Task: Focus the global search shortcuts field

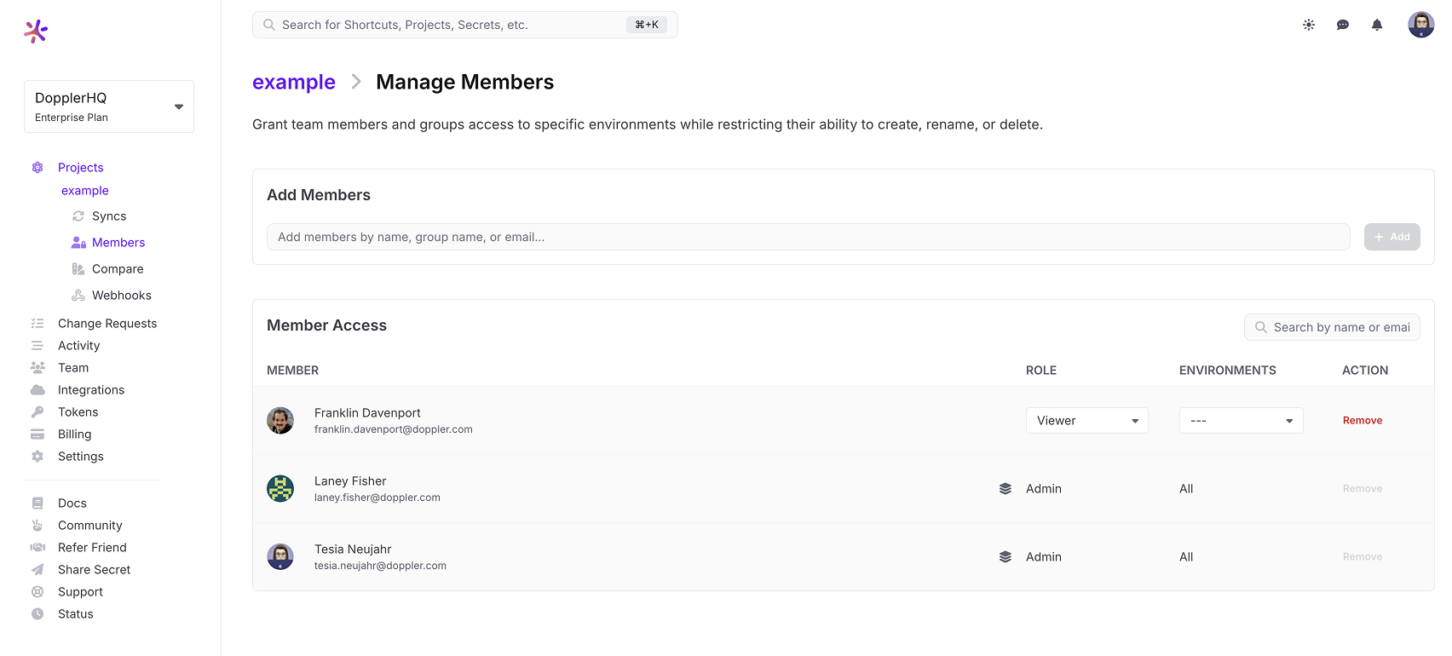Action: [465, 25]
